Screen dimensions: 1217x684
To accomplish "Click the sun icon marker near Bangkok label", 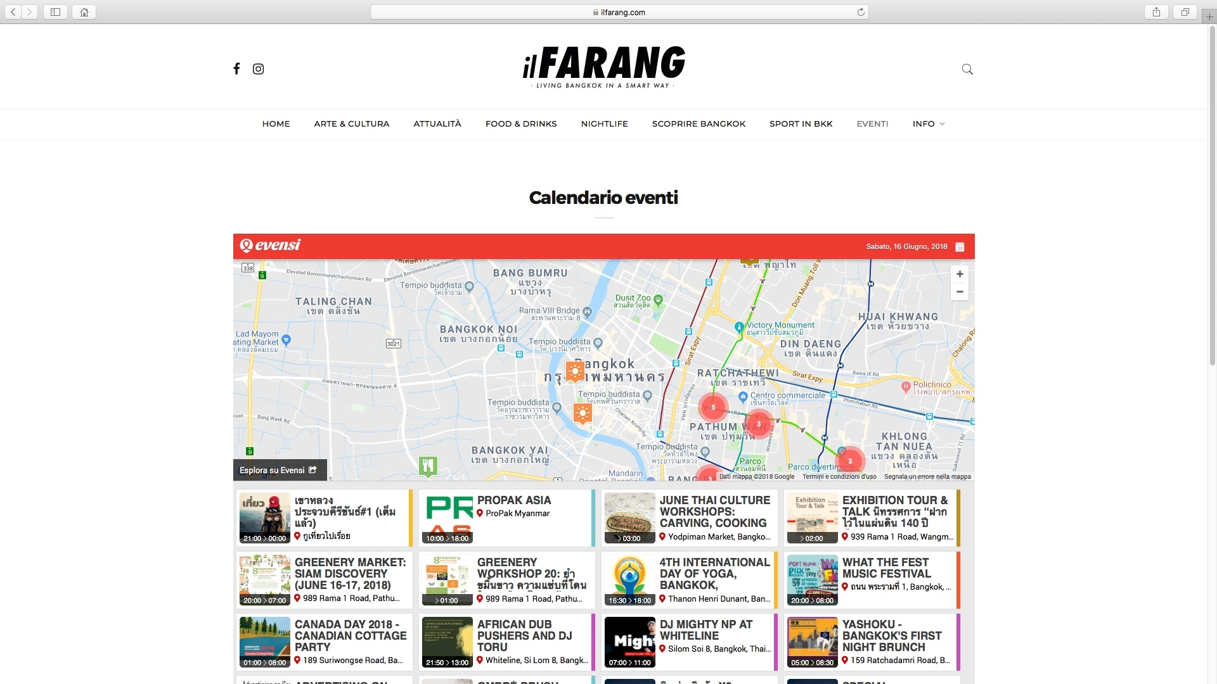I will [575, 371].
